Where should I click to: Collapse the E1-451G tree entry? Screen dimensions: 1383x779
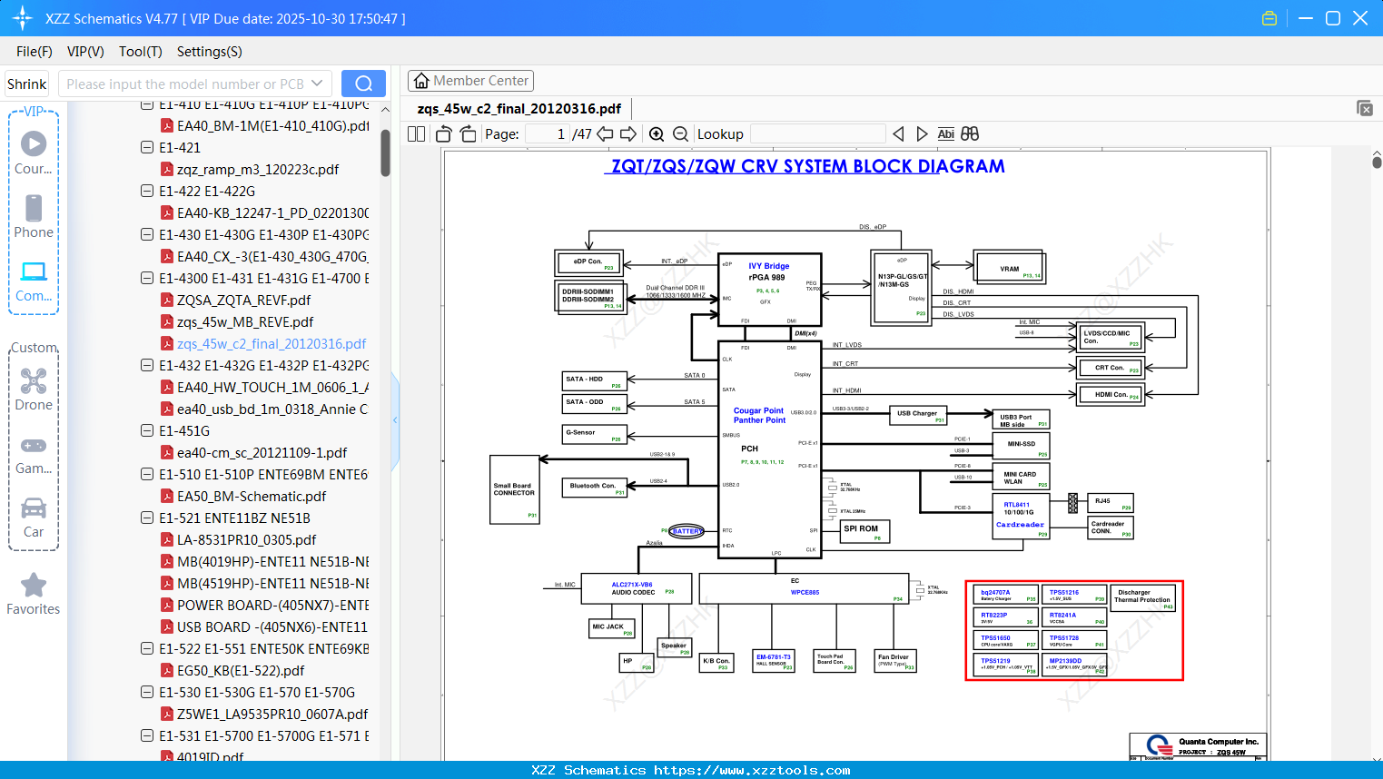tap(146, 430)
